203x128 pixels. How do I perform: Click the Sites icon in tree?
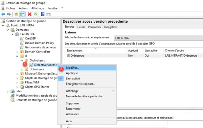point(13,91)
